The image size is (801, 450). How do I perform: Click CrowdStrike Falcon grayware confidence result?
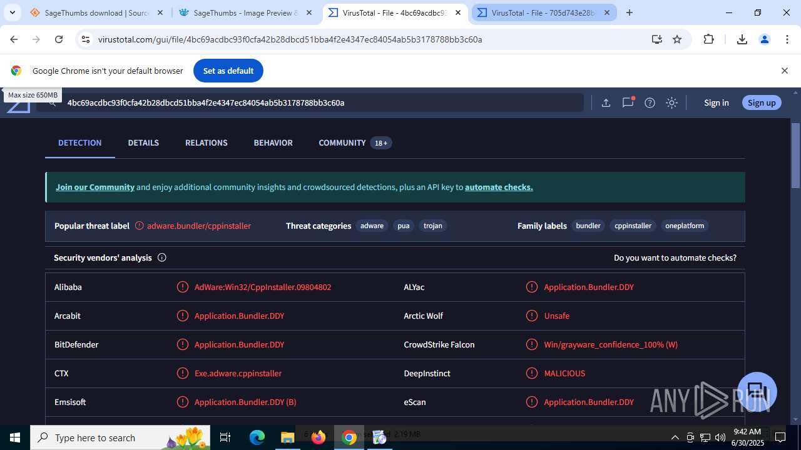(611, 344)
